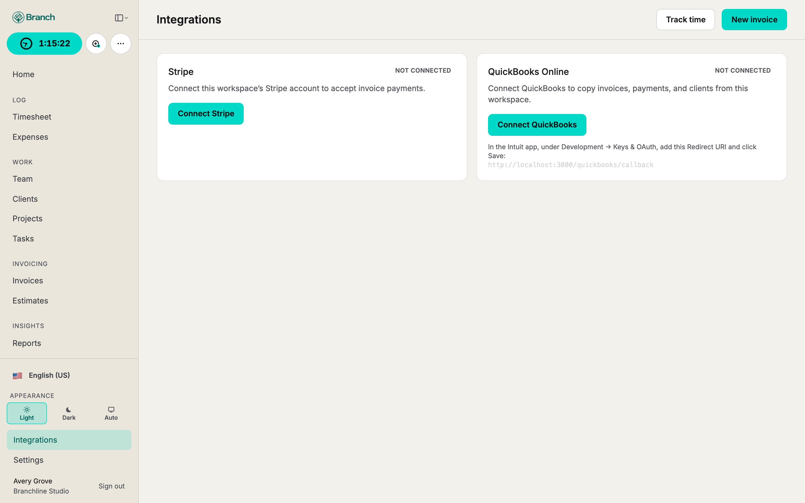805x503 pixels.
Task: Click the Integrations page heading
Action: click(189, 20)
